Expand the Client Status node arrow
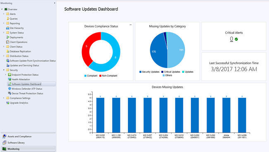The width and height of the screenshot is (269, 152). pyautogui.click(x=4, y=46)
